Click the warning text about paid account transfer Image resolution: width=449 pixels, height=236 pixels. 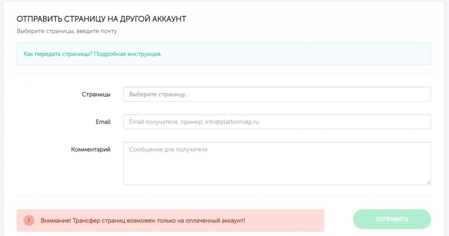143,221
